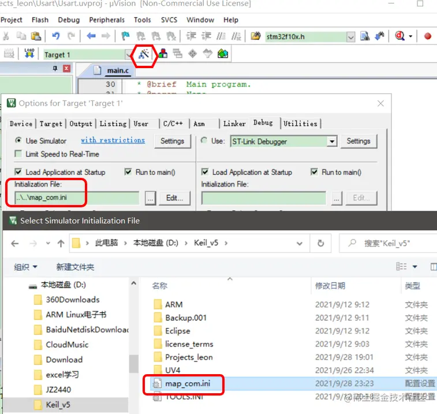Click Edit... for simulator initialization file
The height and width of the screenshot is (414, 437).
(174, 198)
